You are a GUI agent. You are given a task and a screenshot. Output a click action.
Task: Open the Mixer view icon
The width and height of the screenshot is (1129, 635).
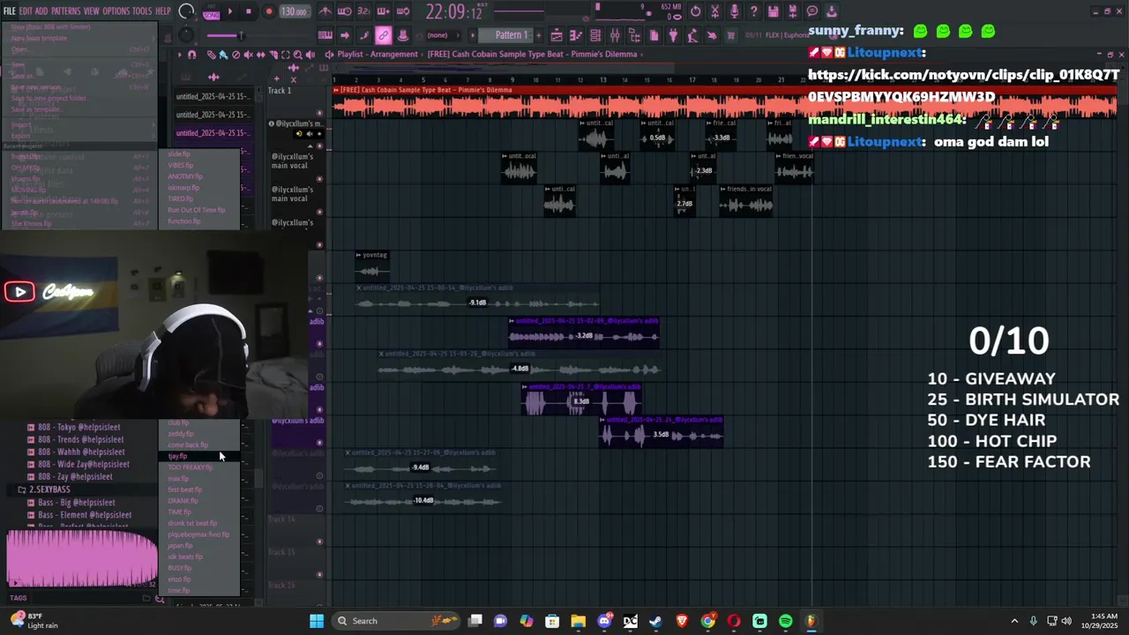pyautogui.click(x=615, y=35)
